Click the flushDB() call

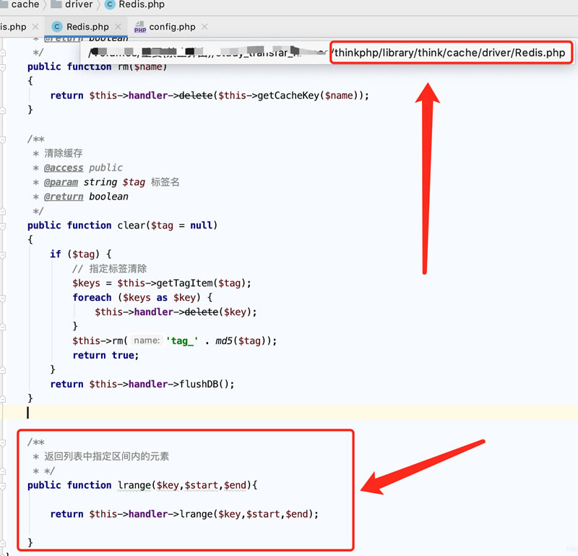click(x=204, y=384)
